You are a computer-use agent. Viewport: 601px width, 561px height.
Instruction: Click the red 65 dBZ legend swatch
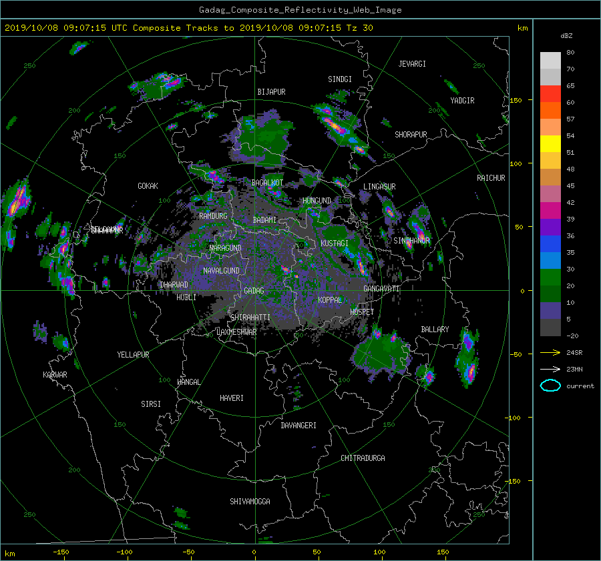pos(550,94)
